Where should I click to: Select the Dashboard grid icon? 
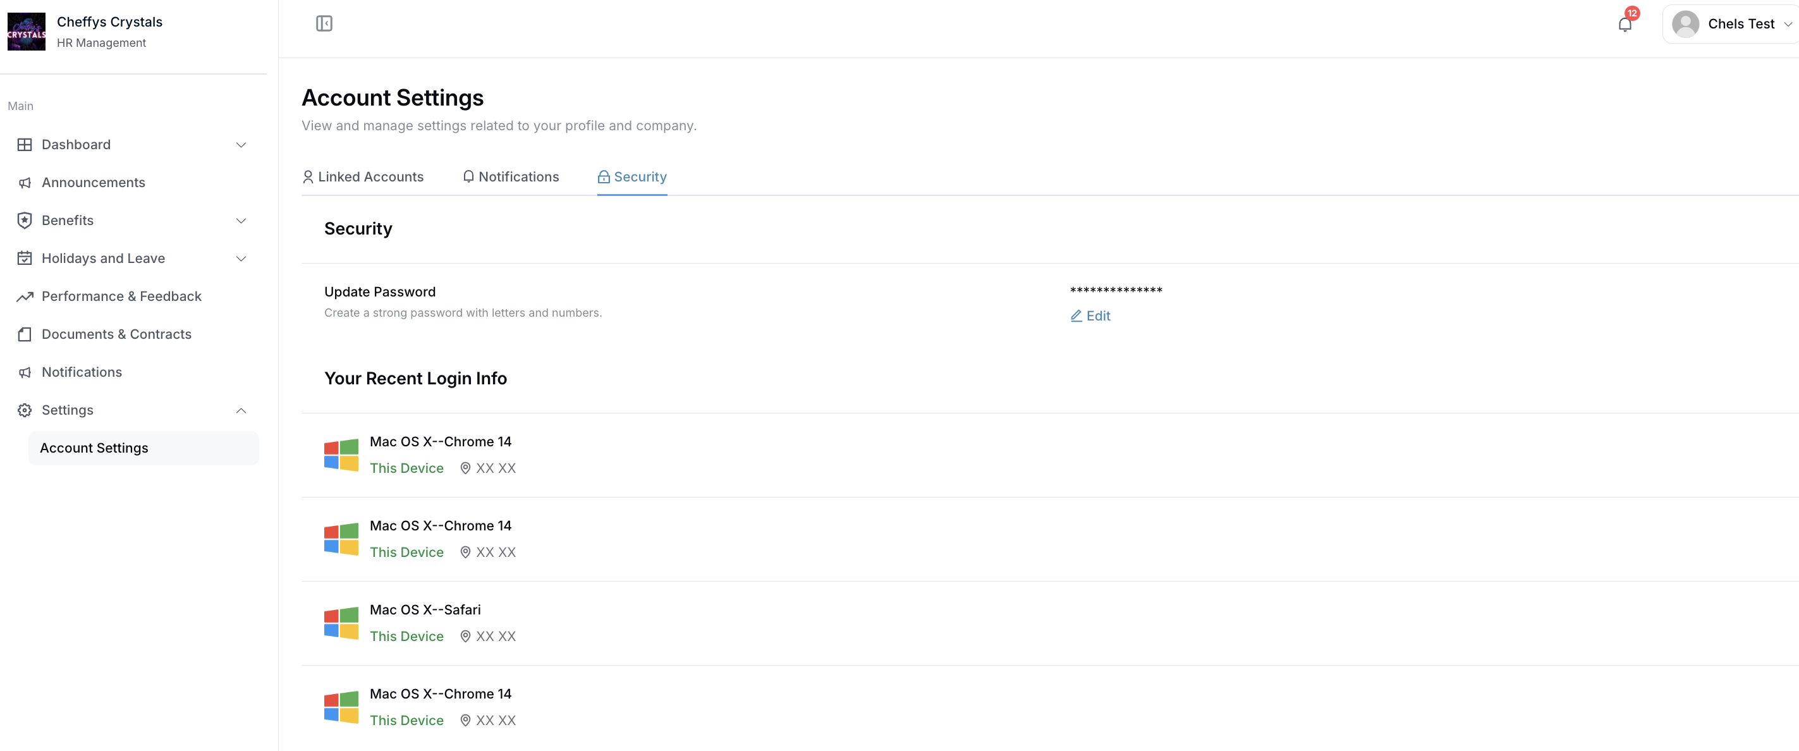(x=25, y=145)
